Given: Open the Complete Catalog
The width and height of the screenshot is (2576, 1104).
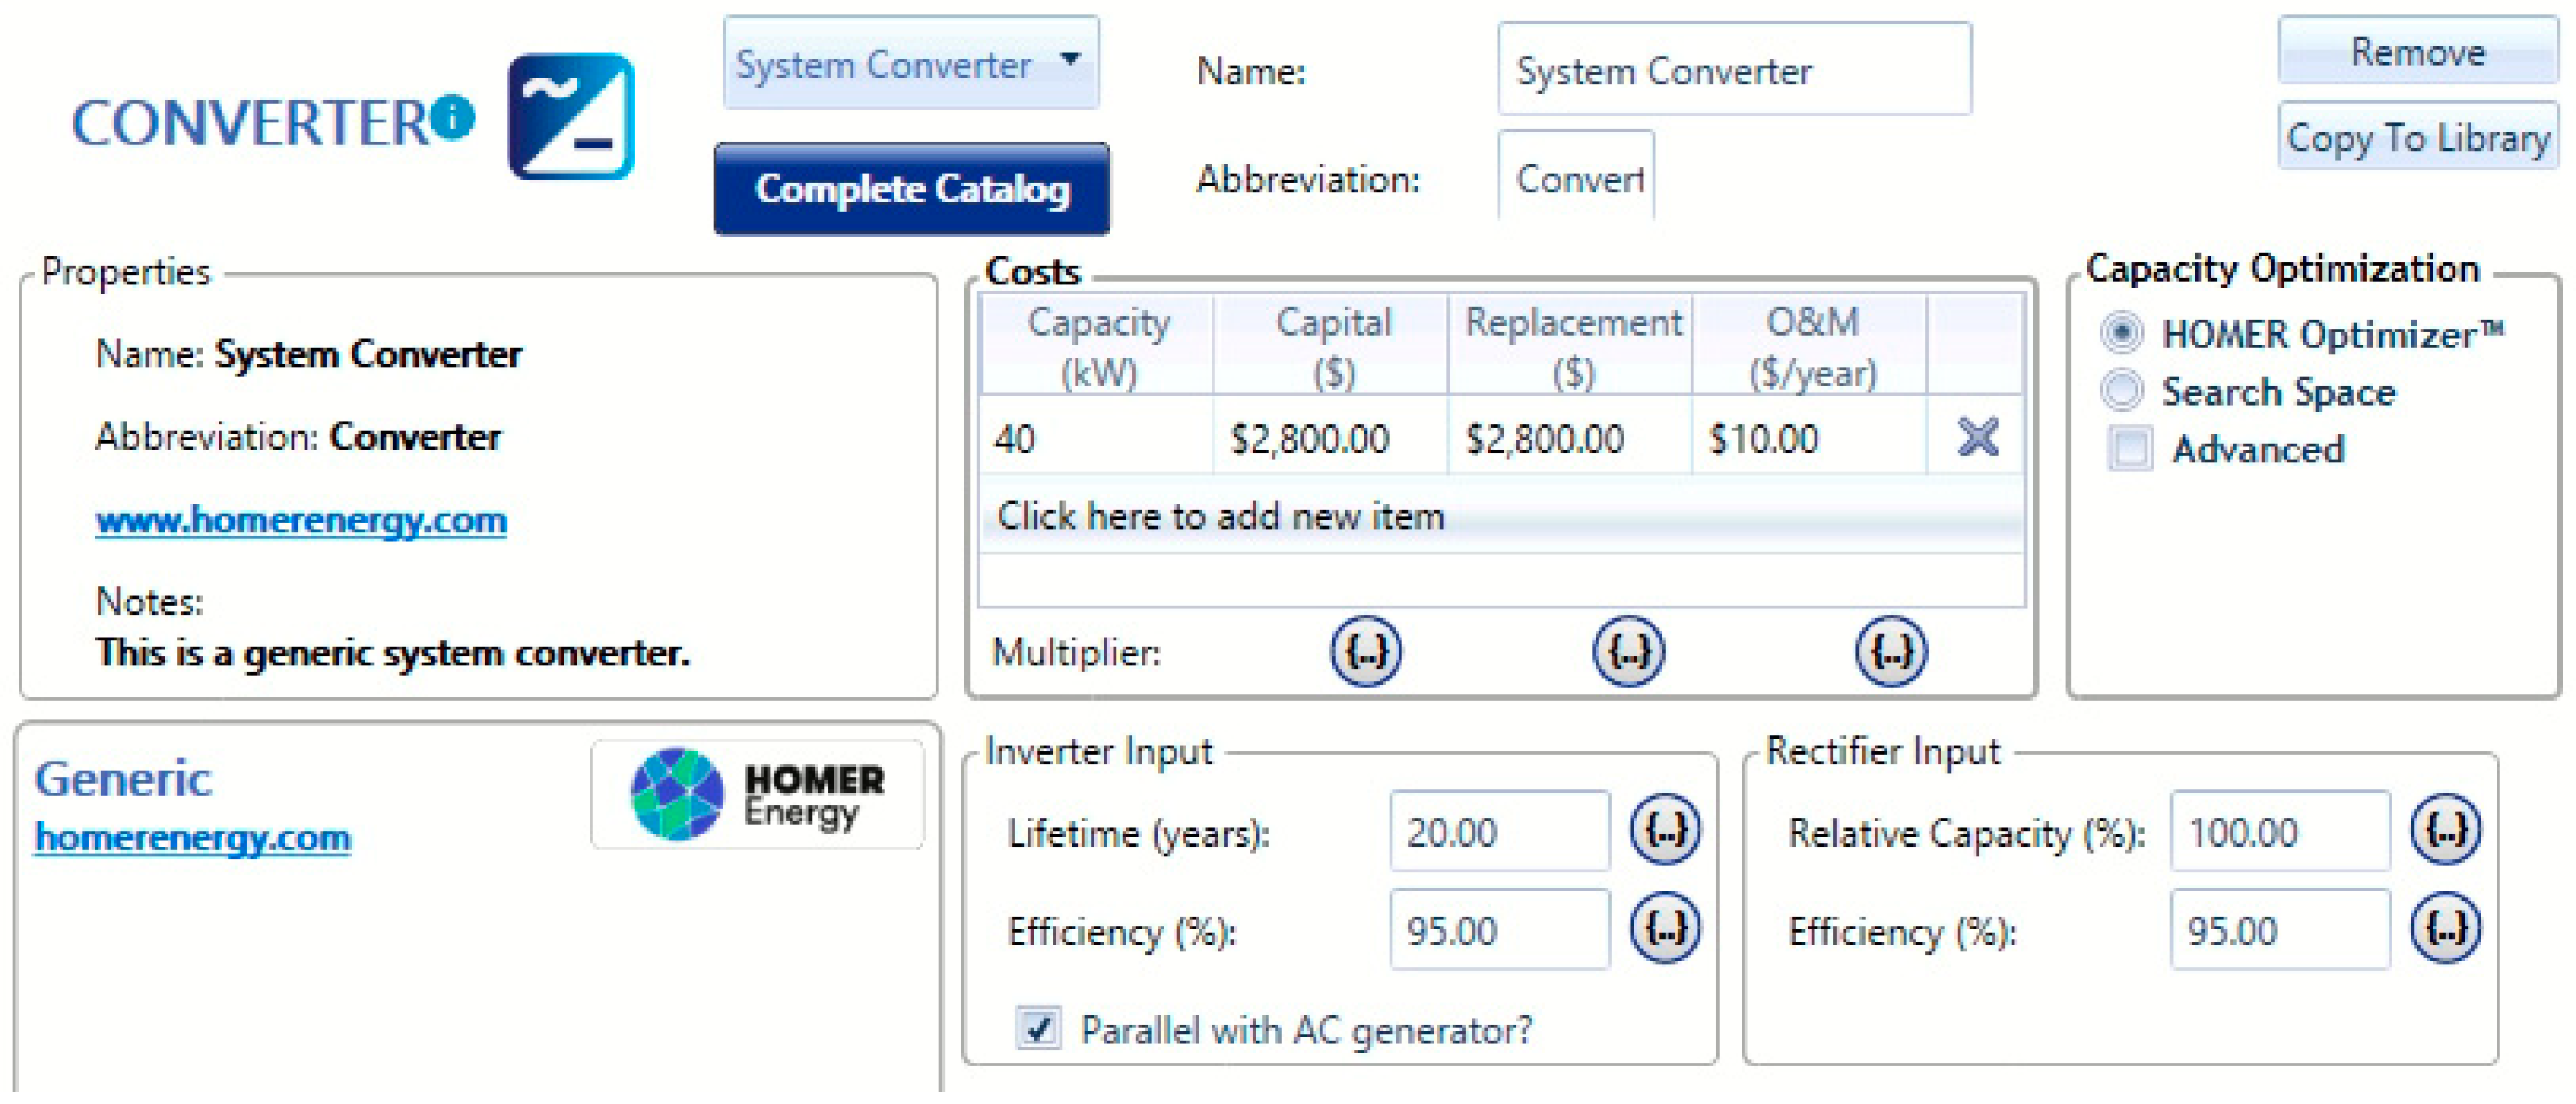Looking at the screenshot, I should point(911,188).
